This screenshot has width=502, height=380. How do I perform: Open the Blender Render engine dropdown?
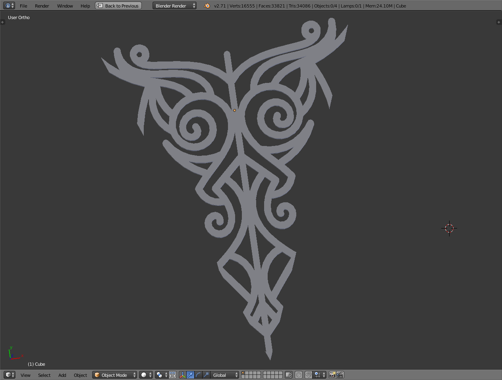click(174, 6)
